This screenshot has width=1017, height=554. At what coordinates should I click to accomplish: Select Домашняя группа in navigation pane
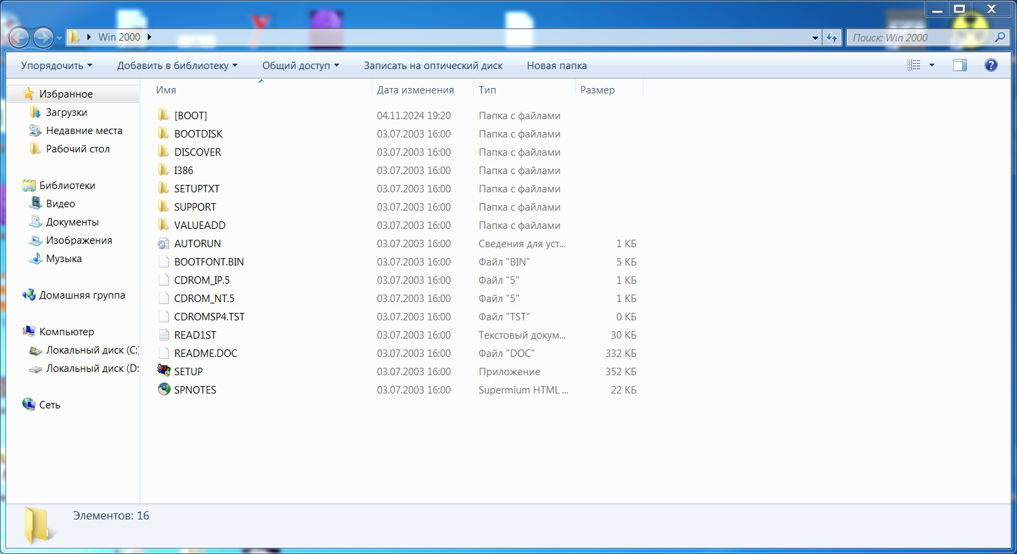(x=82, y=295)
